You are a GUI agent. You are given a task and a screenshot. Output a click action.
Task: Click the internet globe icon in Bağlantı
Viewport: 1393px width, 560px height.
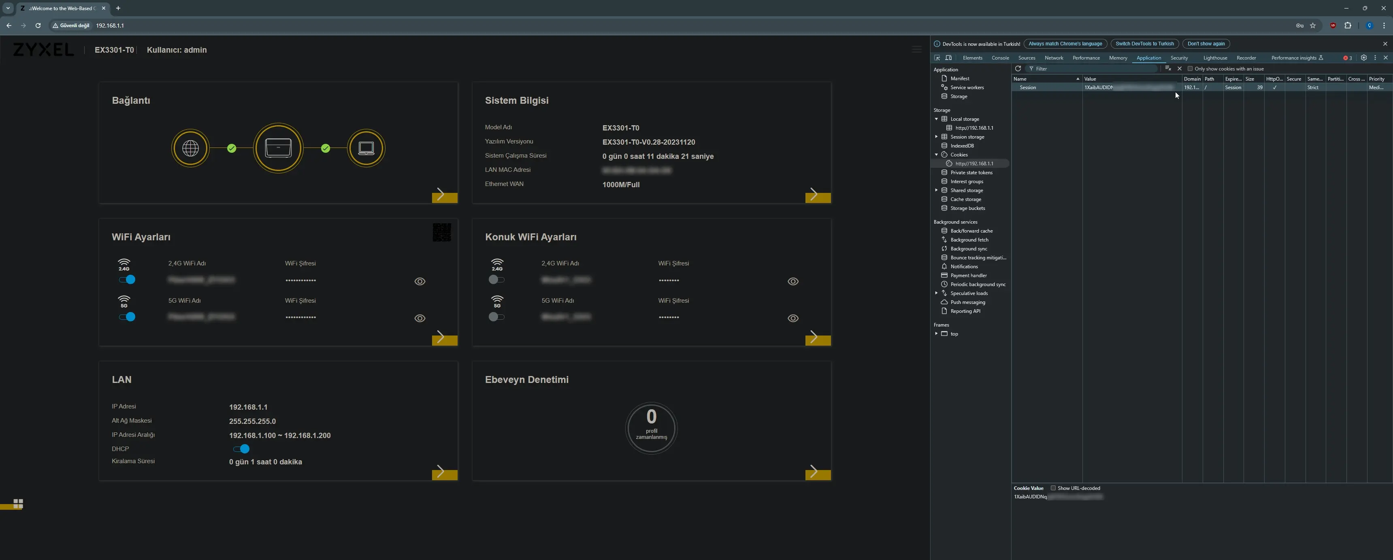point(190,148)
